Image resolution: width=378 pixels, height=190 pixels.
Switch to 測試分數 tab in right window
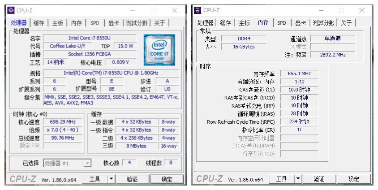323,23
